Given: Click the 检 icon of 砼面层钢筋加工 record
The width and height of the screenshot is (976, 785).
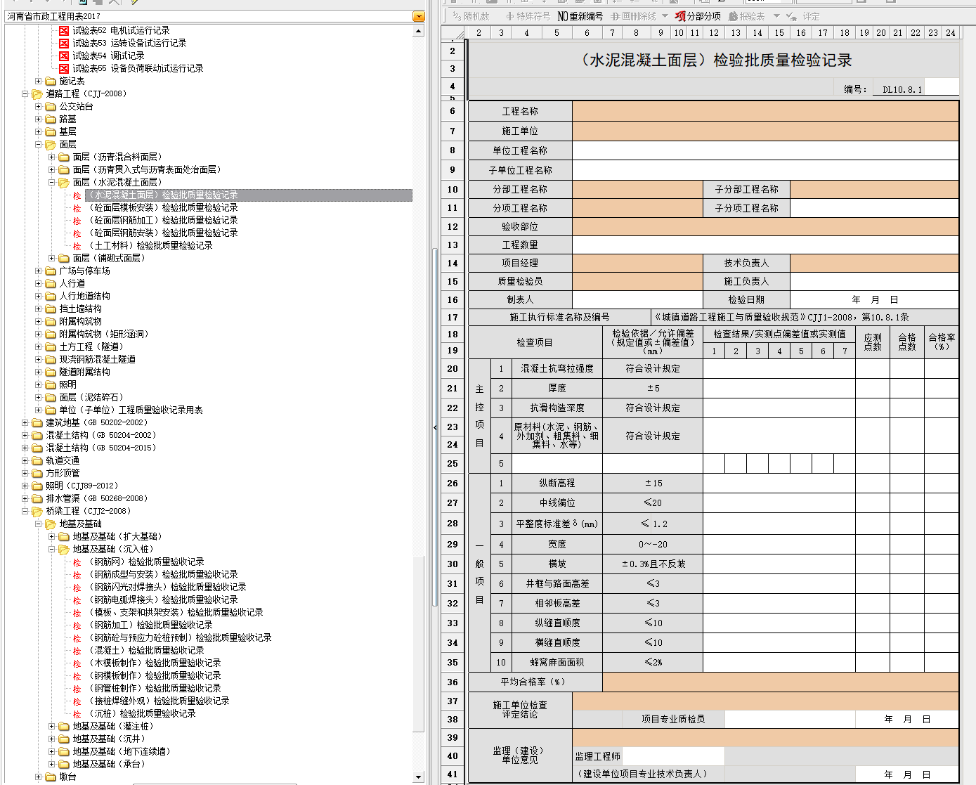Looking at the screenshot, I should tap(77, 221).
